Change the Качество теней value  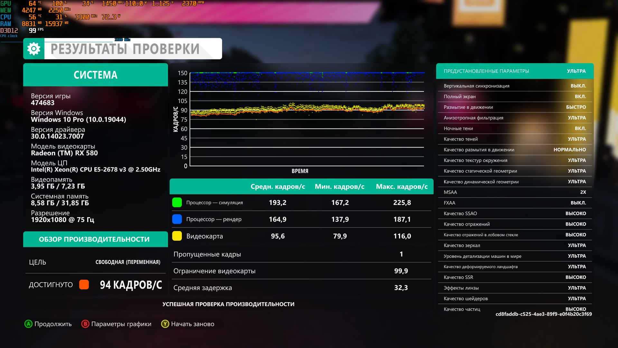pos(577,139)
